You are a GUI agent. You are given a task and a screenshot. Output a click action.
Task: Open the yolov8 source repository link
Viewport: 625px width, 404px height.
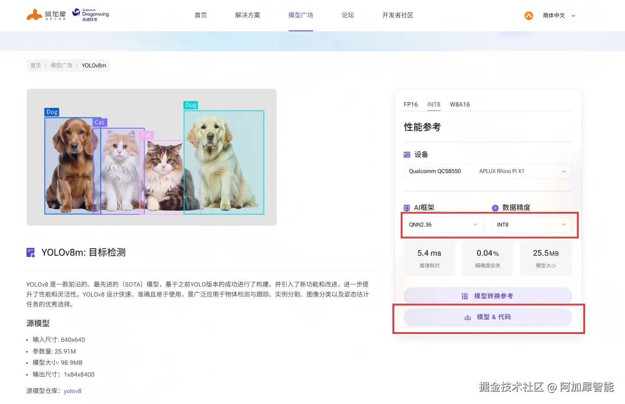(72, 391)
